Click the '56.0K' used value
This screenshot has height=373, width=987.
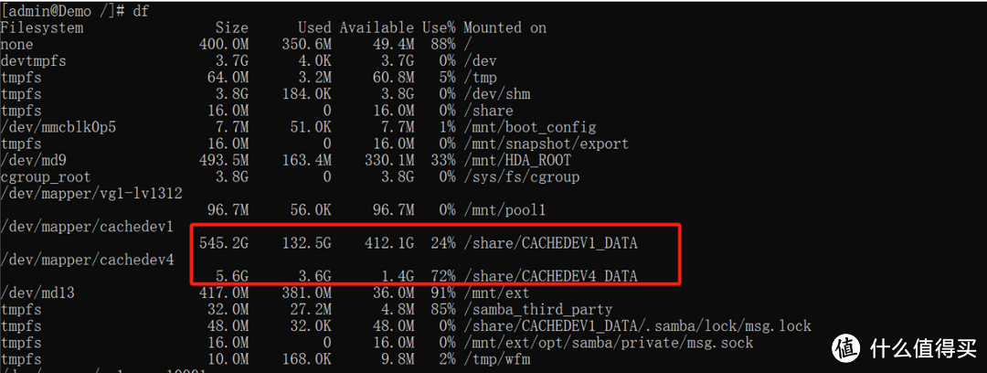[x=311, y=210]
